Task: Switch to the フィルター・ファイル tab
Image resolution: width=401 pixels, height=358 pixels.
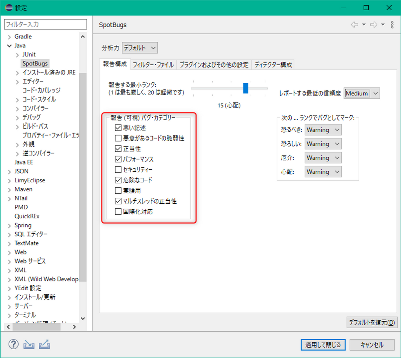Action: point(153,64)
